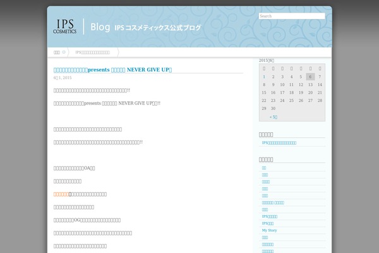The width and height of the screenshot is (379, 253).
Task: Click calendar day 15
Action: [264, 93]
